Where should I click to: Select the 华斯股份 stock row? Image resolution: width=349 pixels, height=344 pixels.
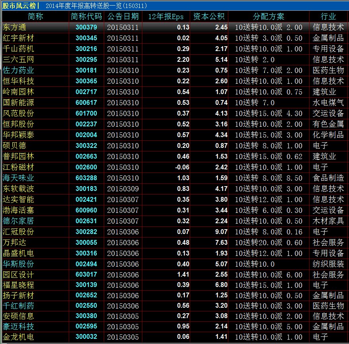pyautogui.click(x=18, y=264)
